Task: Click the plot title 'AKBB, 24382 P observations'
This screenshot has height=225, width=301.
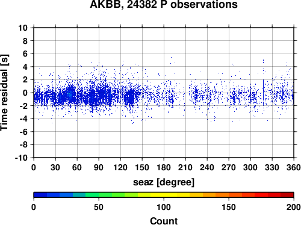Action: click(x=164, y=4)
